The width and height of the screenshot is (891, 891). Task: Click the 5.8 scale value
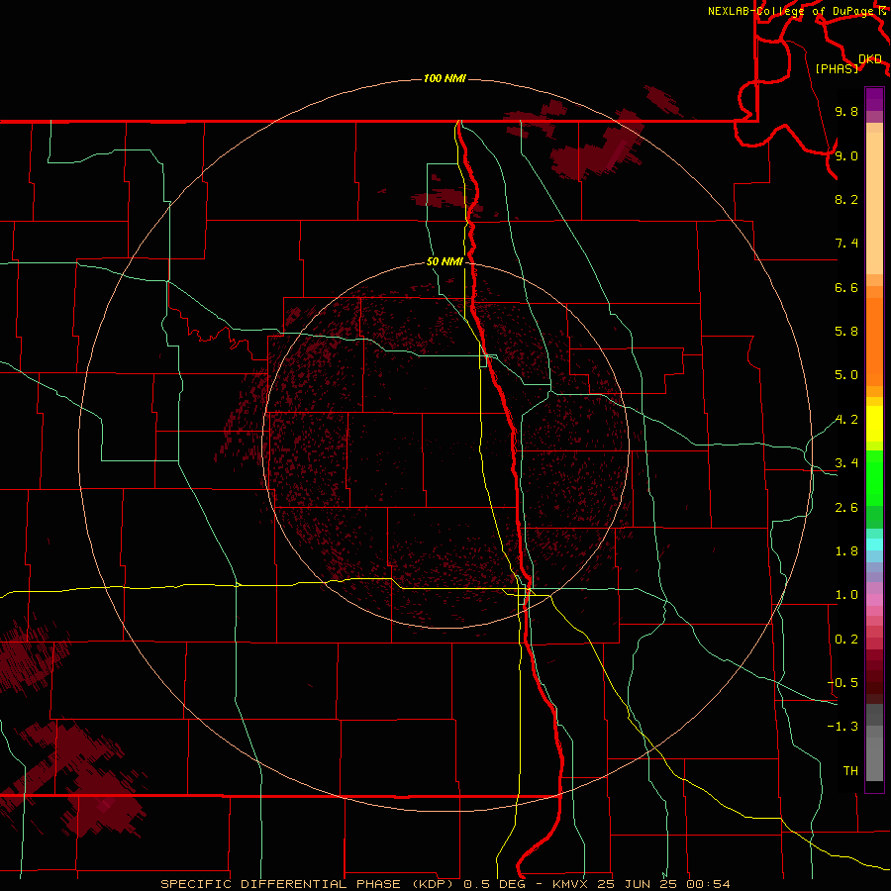[846, 332]
